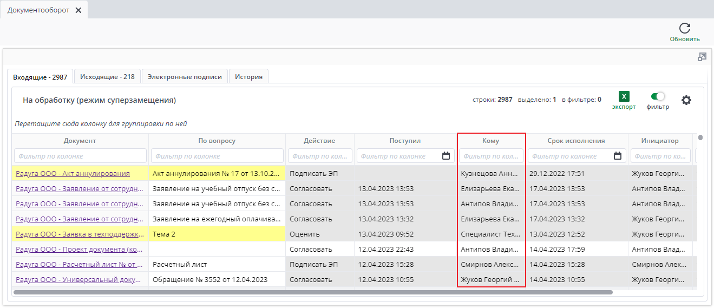714x308 pixels.
Task: Sort by Документ column header
Action: [80, 141]
